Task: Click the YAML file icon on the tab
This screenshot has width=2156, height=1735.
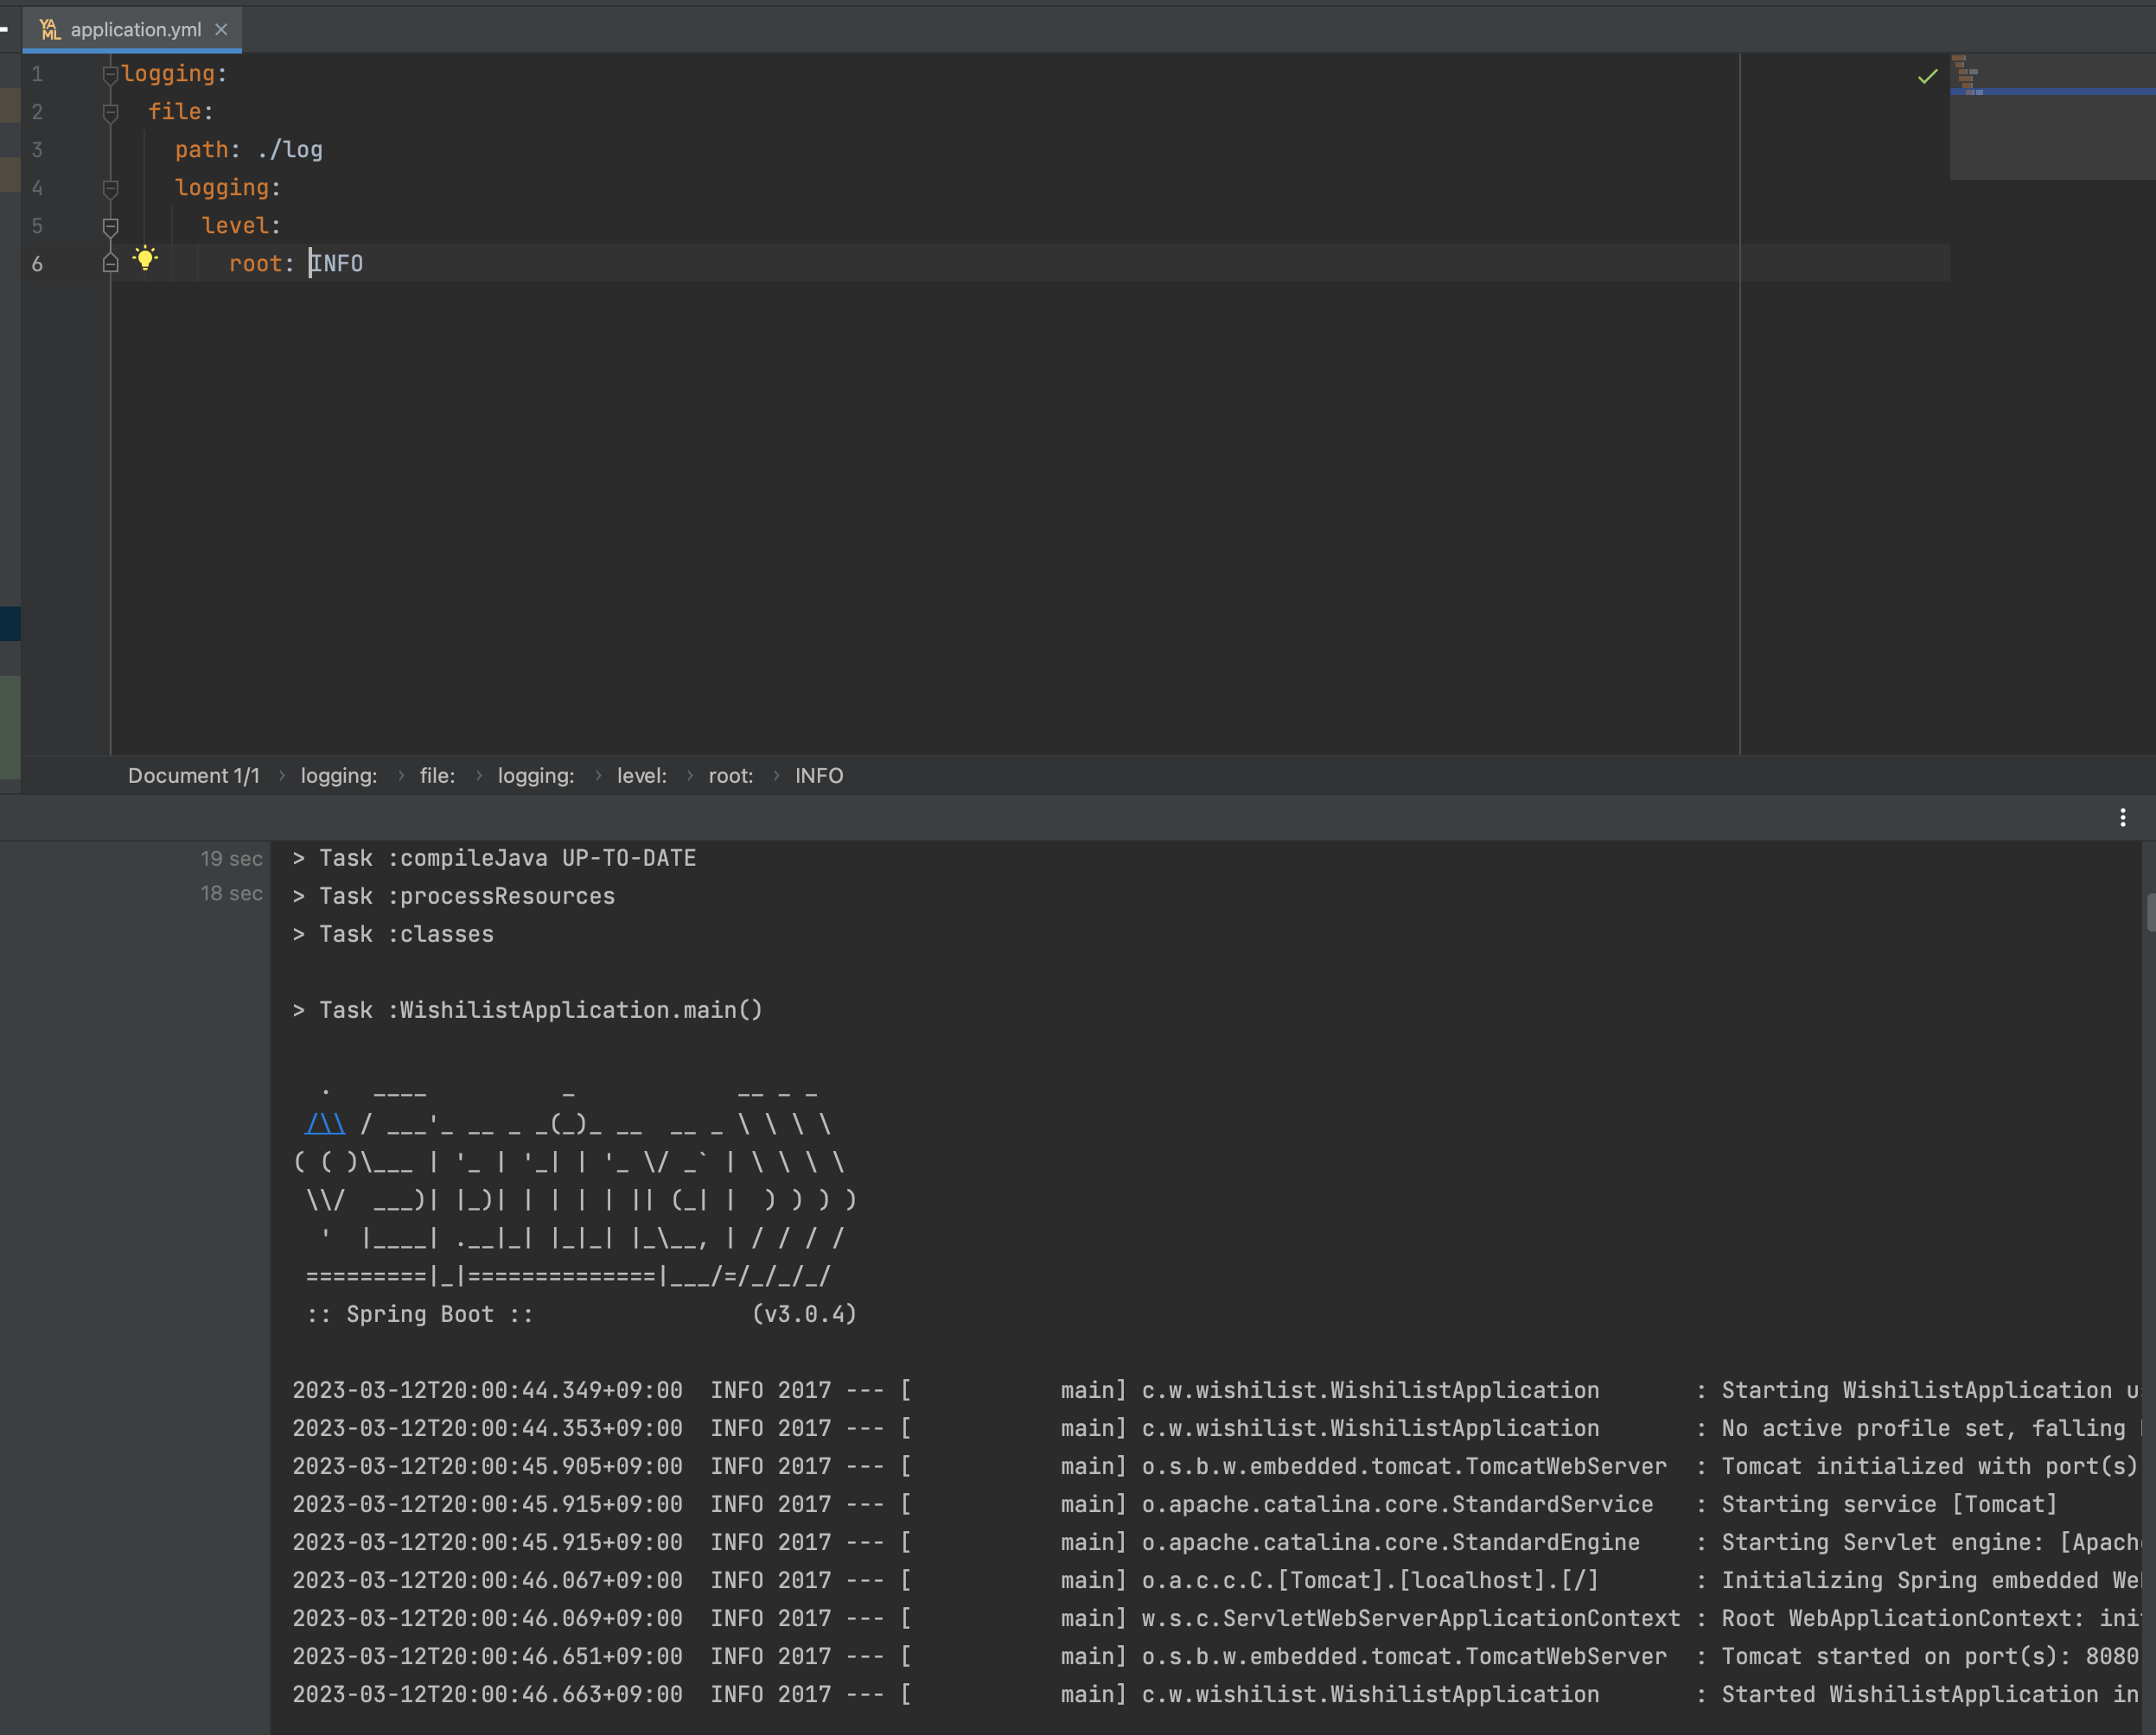Action: coord(50,30)
